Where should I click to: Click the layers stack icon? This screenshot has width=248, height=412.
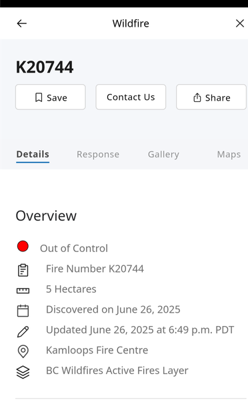(x=23, y=372)
